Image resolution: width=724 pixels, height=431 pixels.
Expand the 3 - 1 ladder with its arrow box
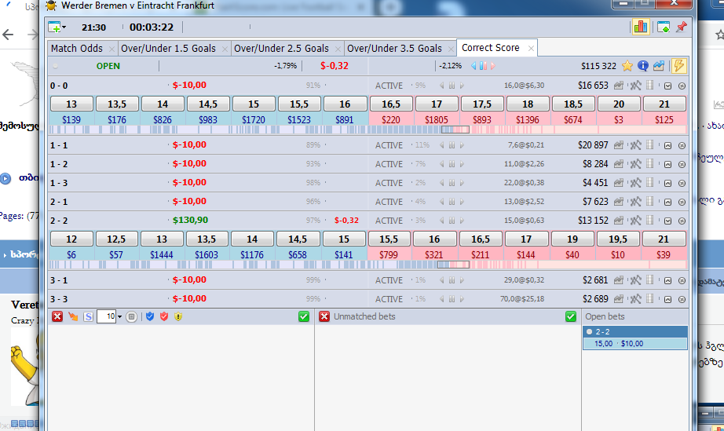click(x=667, y=280)
